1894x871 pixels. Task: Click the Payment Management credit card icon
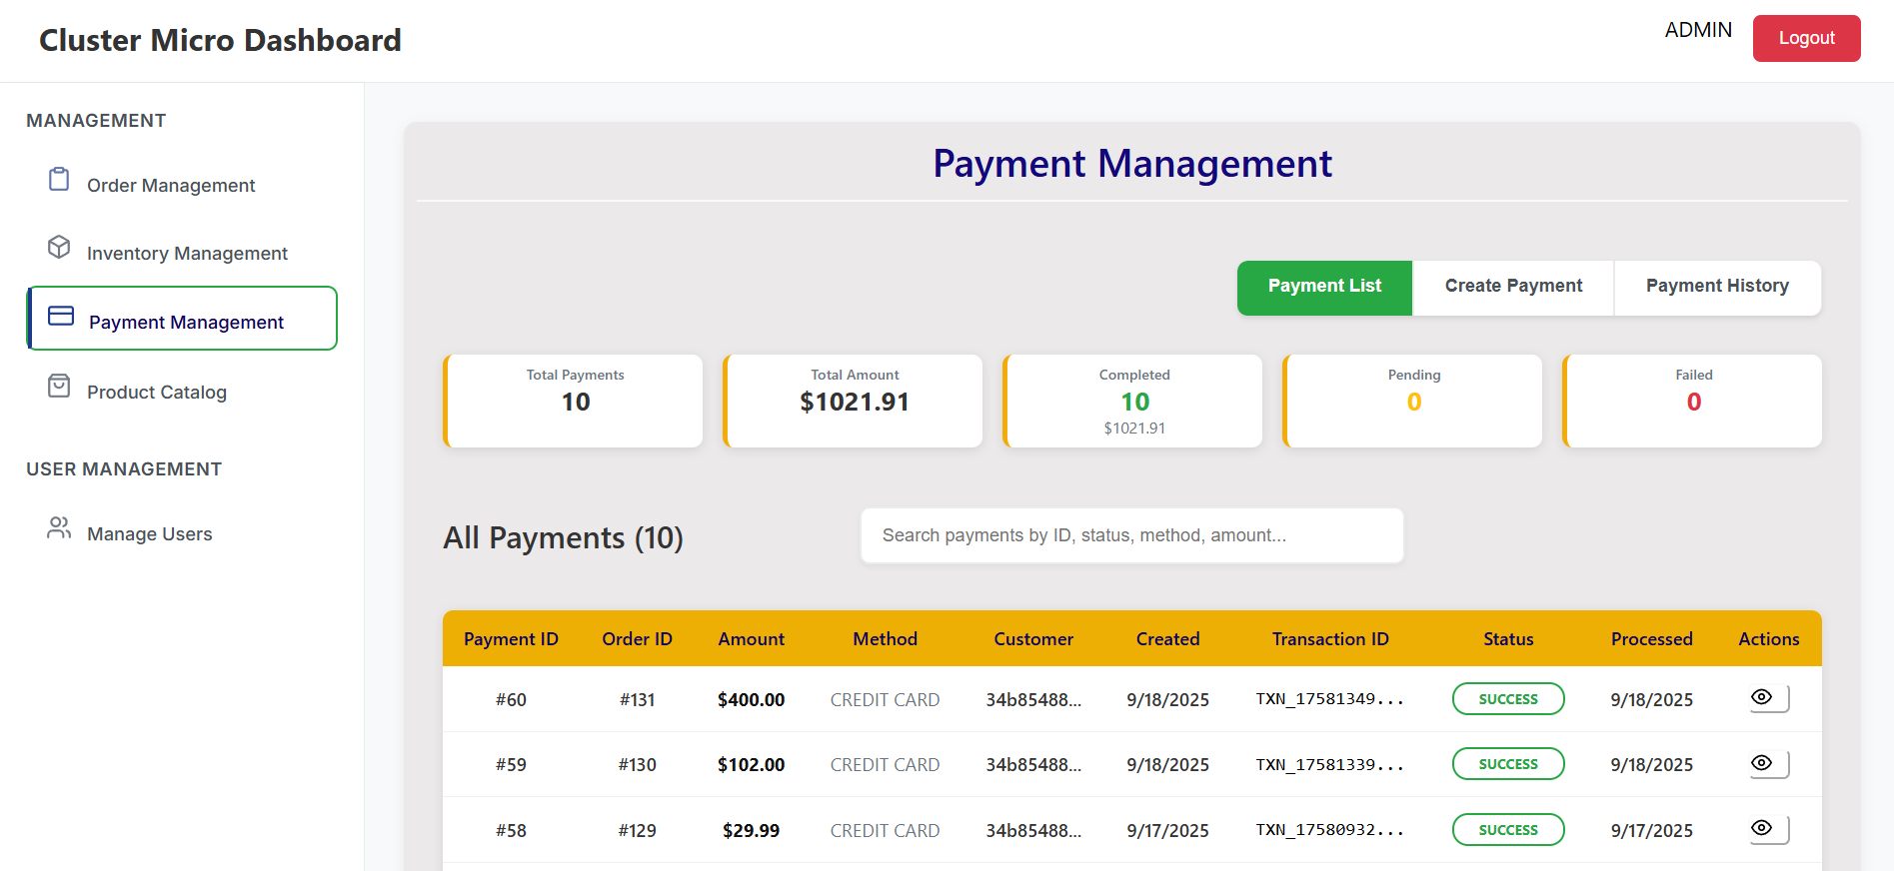61,317
